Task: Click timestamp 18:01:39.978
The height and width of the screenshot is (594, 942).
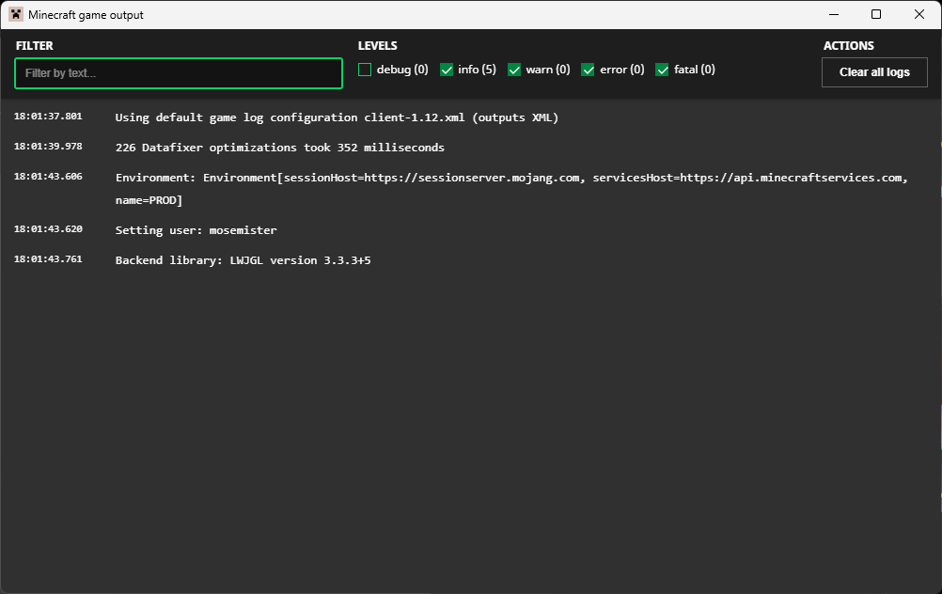Action: 48,147
